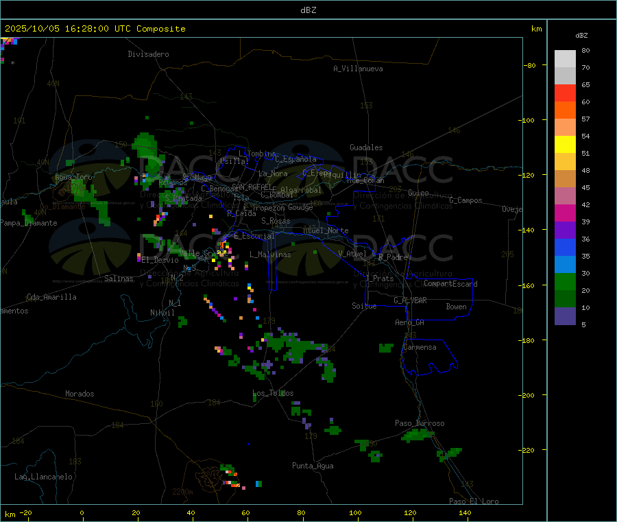Screen dimensions: 617x522
Task: Click the Paso_El_Loro location label
Action: pos(474,501)
